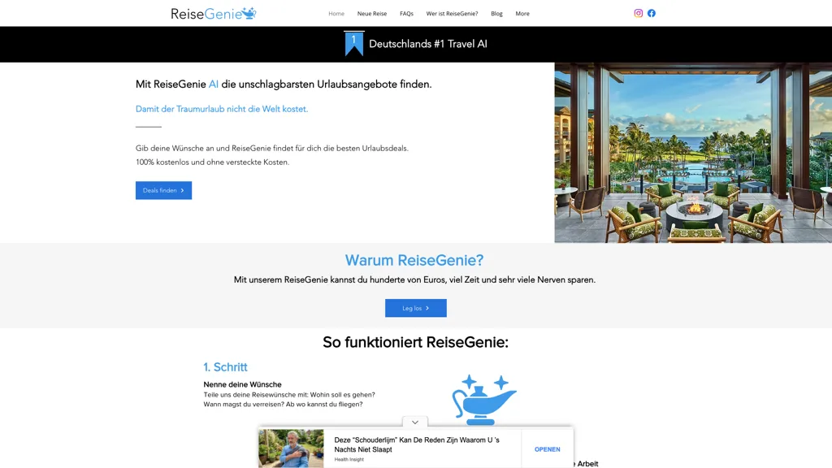Click the Nenne deine Wünsche text

(242, 384)
